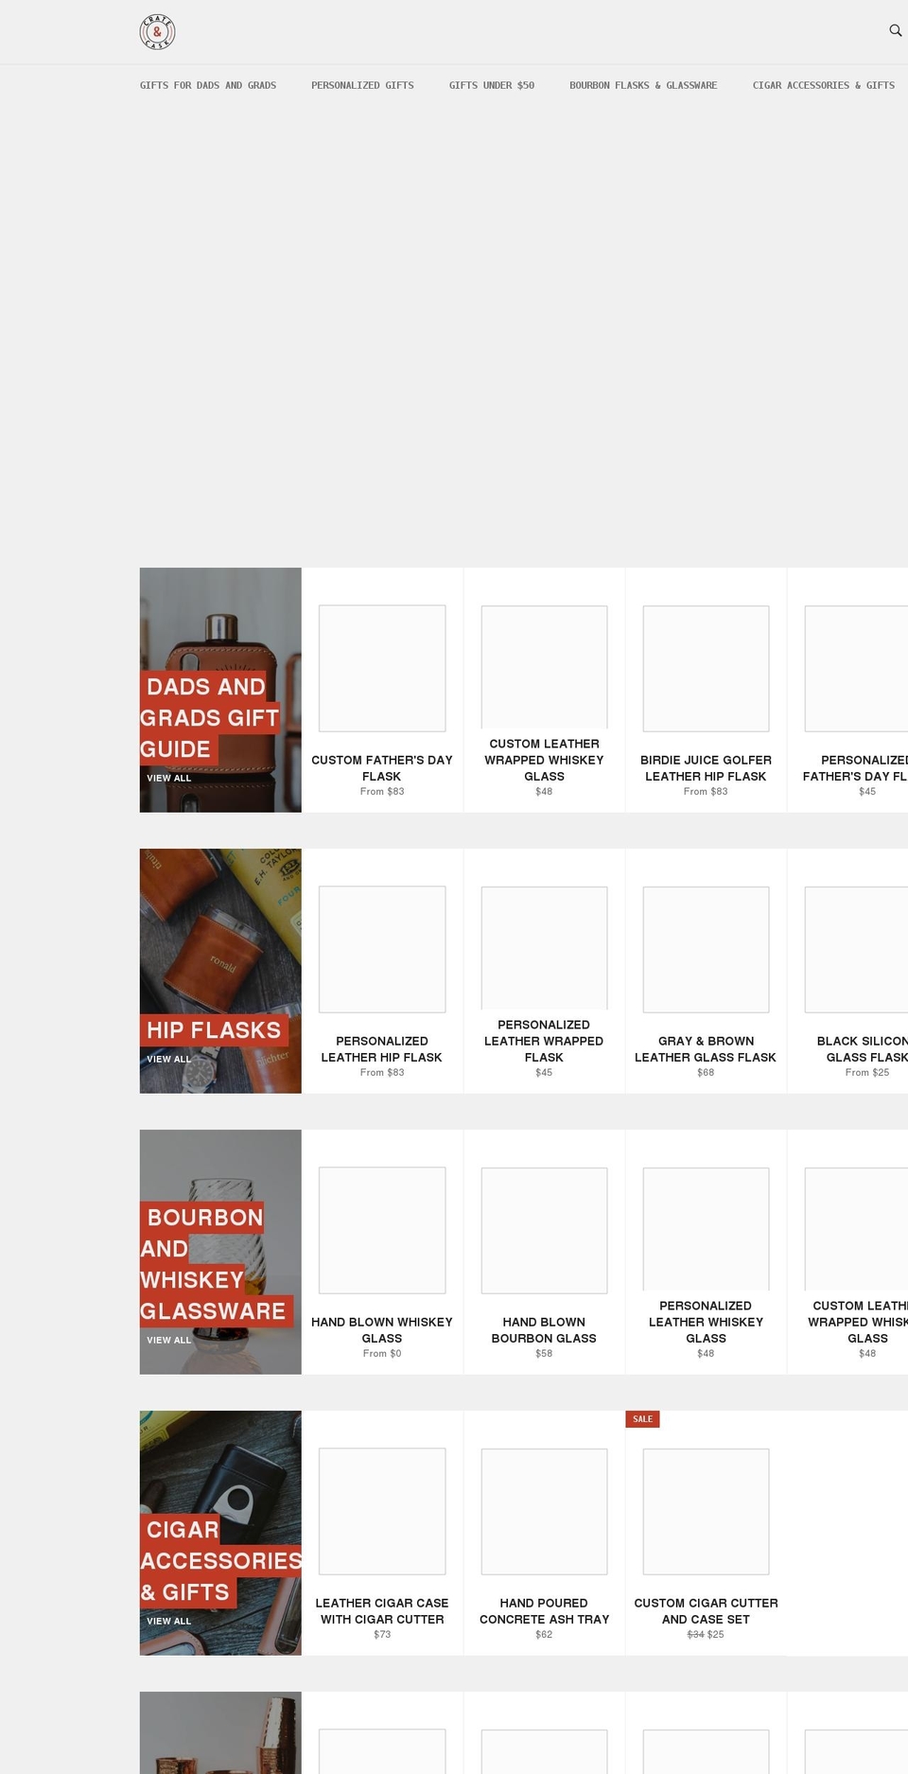Open Personalized Leather Wrapped Flask product

[544, 1041]
